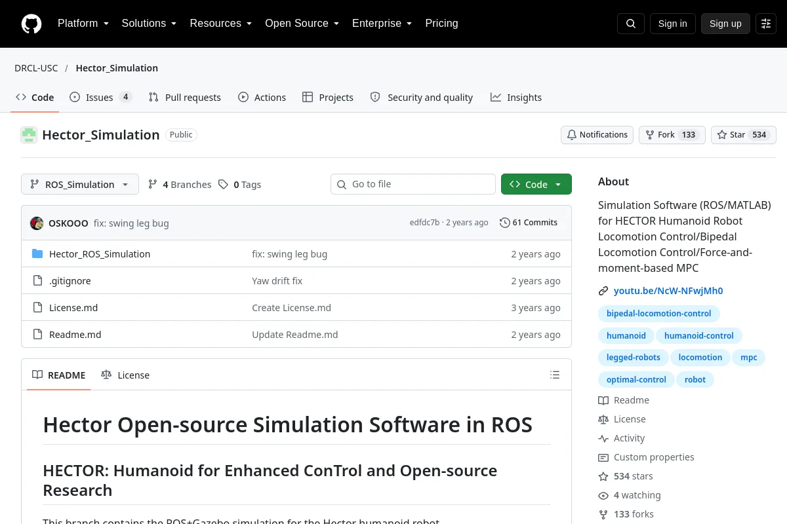This screenshot has width=787, height=524.
Task: View the 0 Tags link
Action: [239, 185]
